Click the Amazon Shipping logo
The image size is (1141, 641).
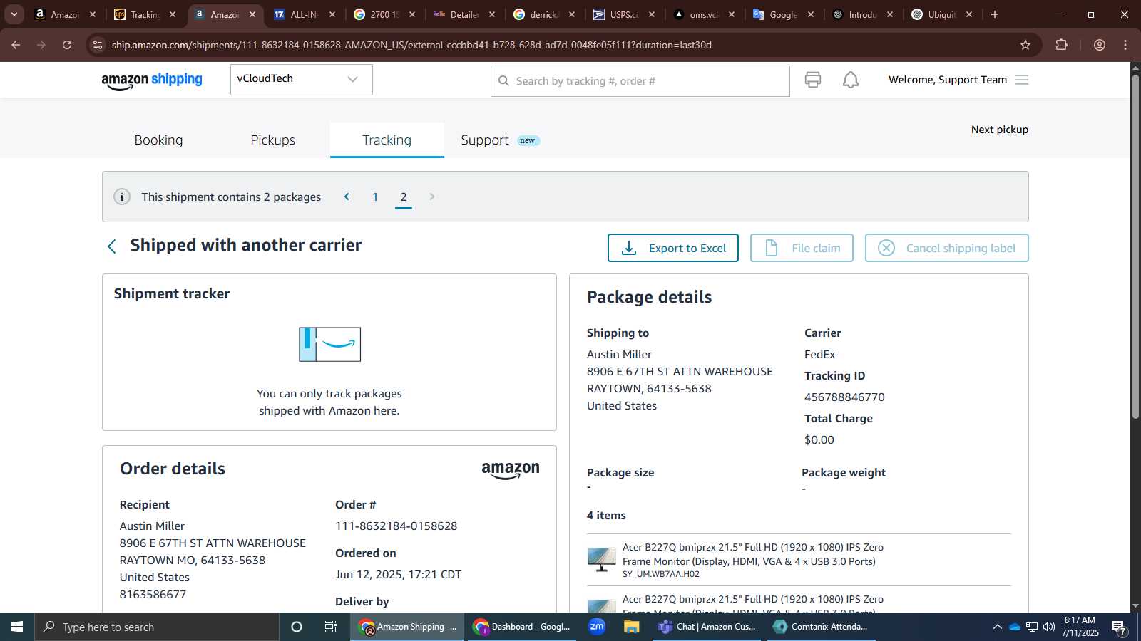click(x=152, y=80)
